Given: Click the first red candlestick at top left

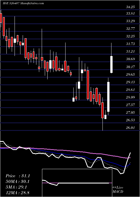Looking at the screenshot, I should (x=1, y=18).
